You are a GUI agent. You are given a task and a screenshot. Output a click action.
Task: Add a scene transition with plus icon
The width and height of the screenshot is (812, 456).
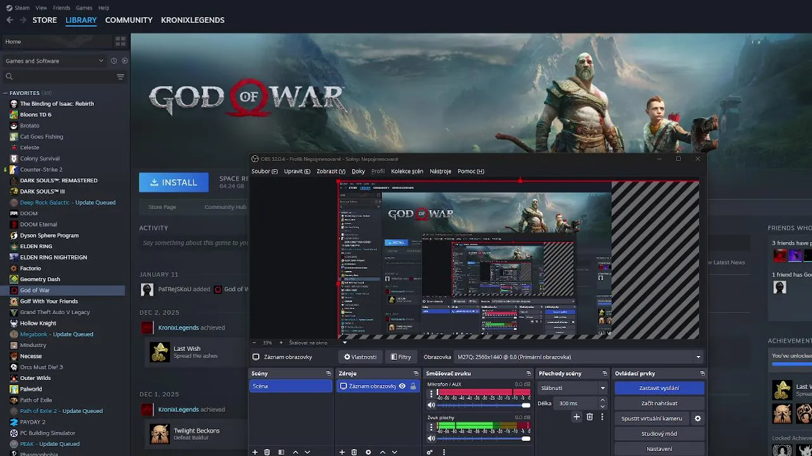[x=577, y=417]
